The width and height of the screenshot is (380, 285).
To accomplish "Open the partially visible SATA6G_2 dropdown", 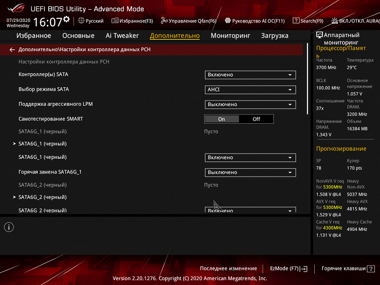I will (250, 210).
